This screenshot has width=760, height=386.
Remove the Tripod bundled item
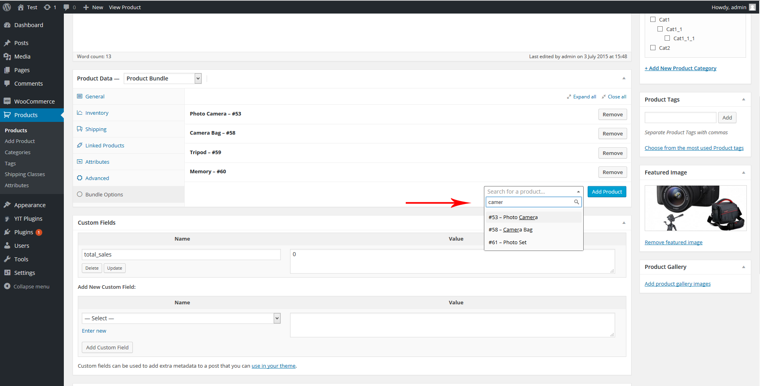click(612, 153)
